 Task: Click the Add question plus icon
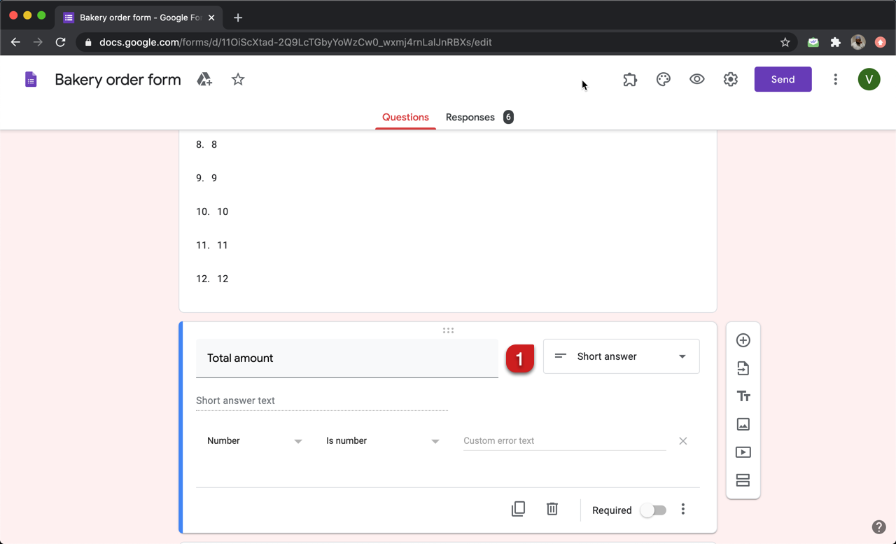[743, 340]
